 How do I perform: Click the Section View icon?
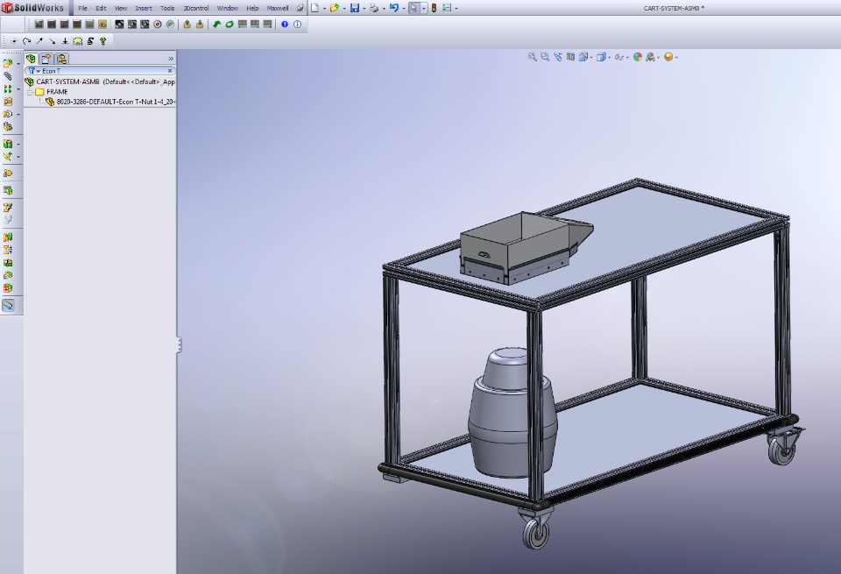pyautogui.click(x=570, y=57)
